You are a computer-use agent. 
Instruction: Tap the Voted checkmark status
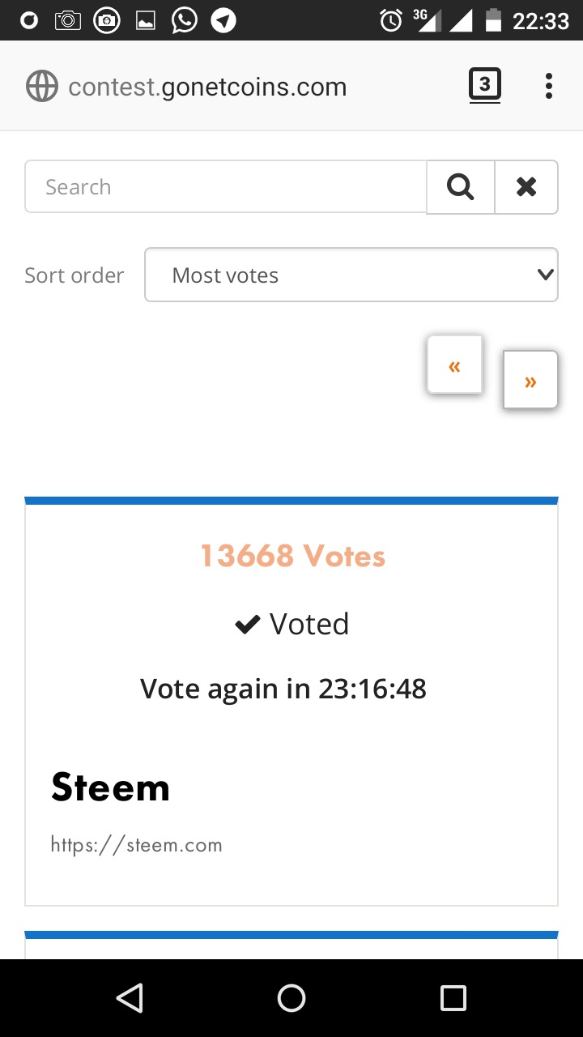291,624
